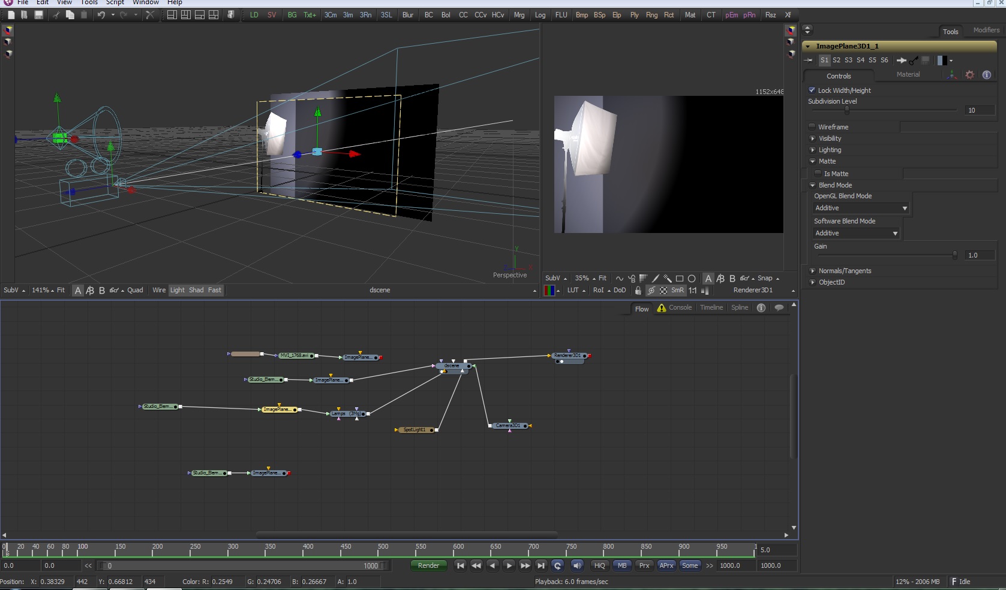Add Blur tool from toolbar
Screen dimensions: 1006x590
(408, 15)
